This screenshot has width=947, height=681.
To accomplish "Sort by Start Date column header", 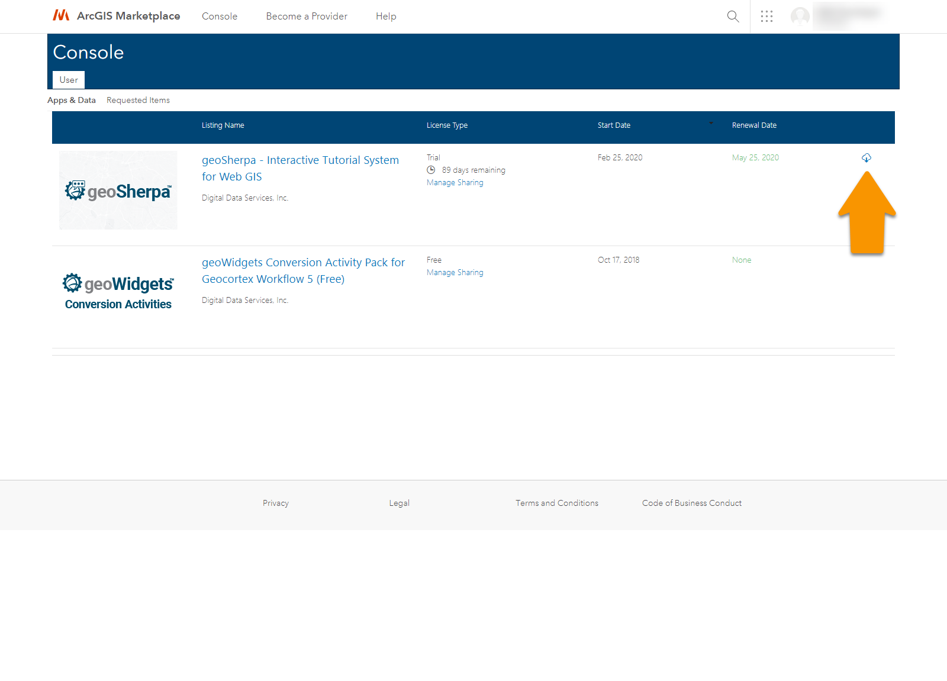I will [x=614, y=125].
